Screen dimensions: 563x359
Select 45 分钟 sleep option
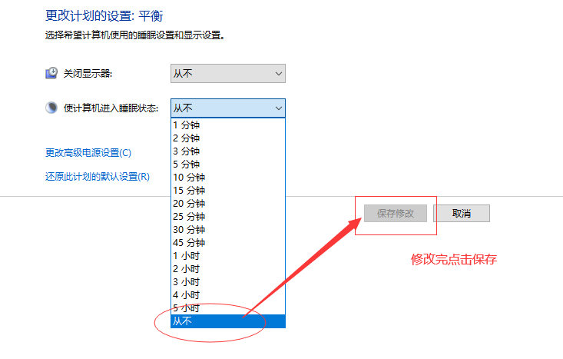(228, 243)
